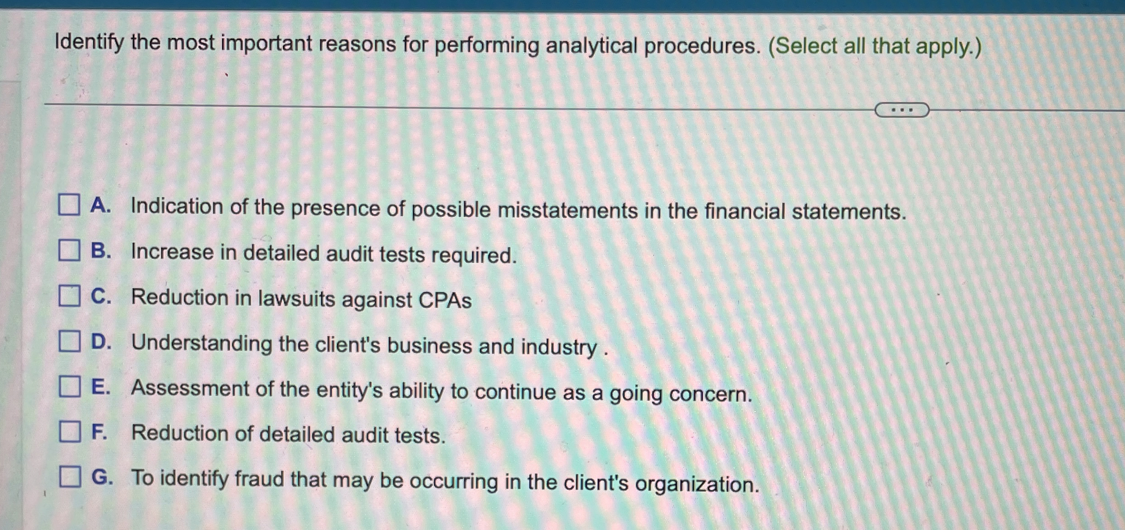The image size is (1125, 530).
Task: Click the letter label G beside its checkbox
Action: [102, 477]
